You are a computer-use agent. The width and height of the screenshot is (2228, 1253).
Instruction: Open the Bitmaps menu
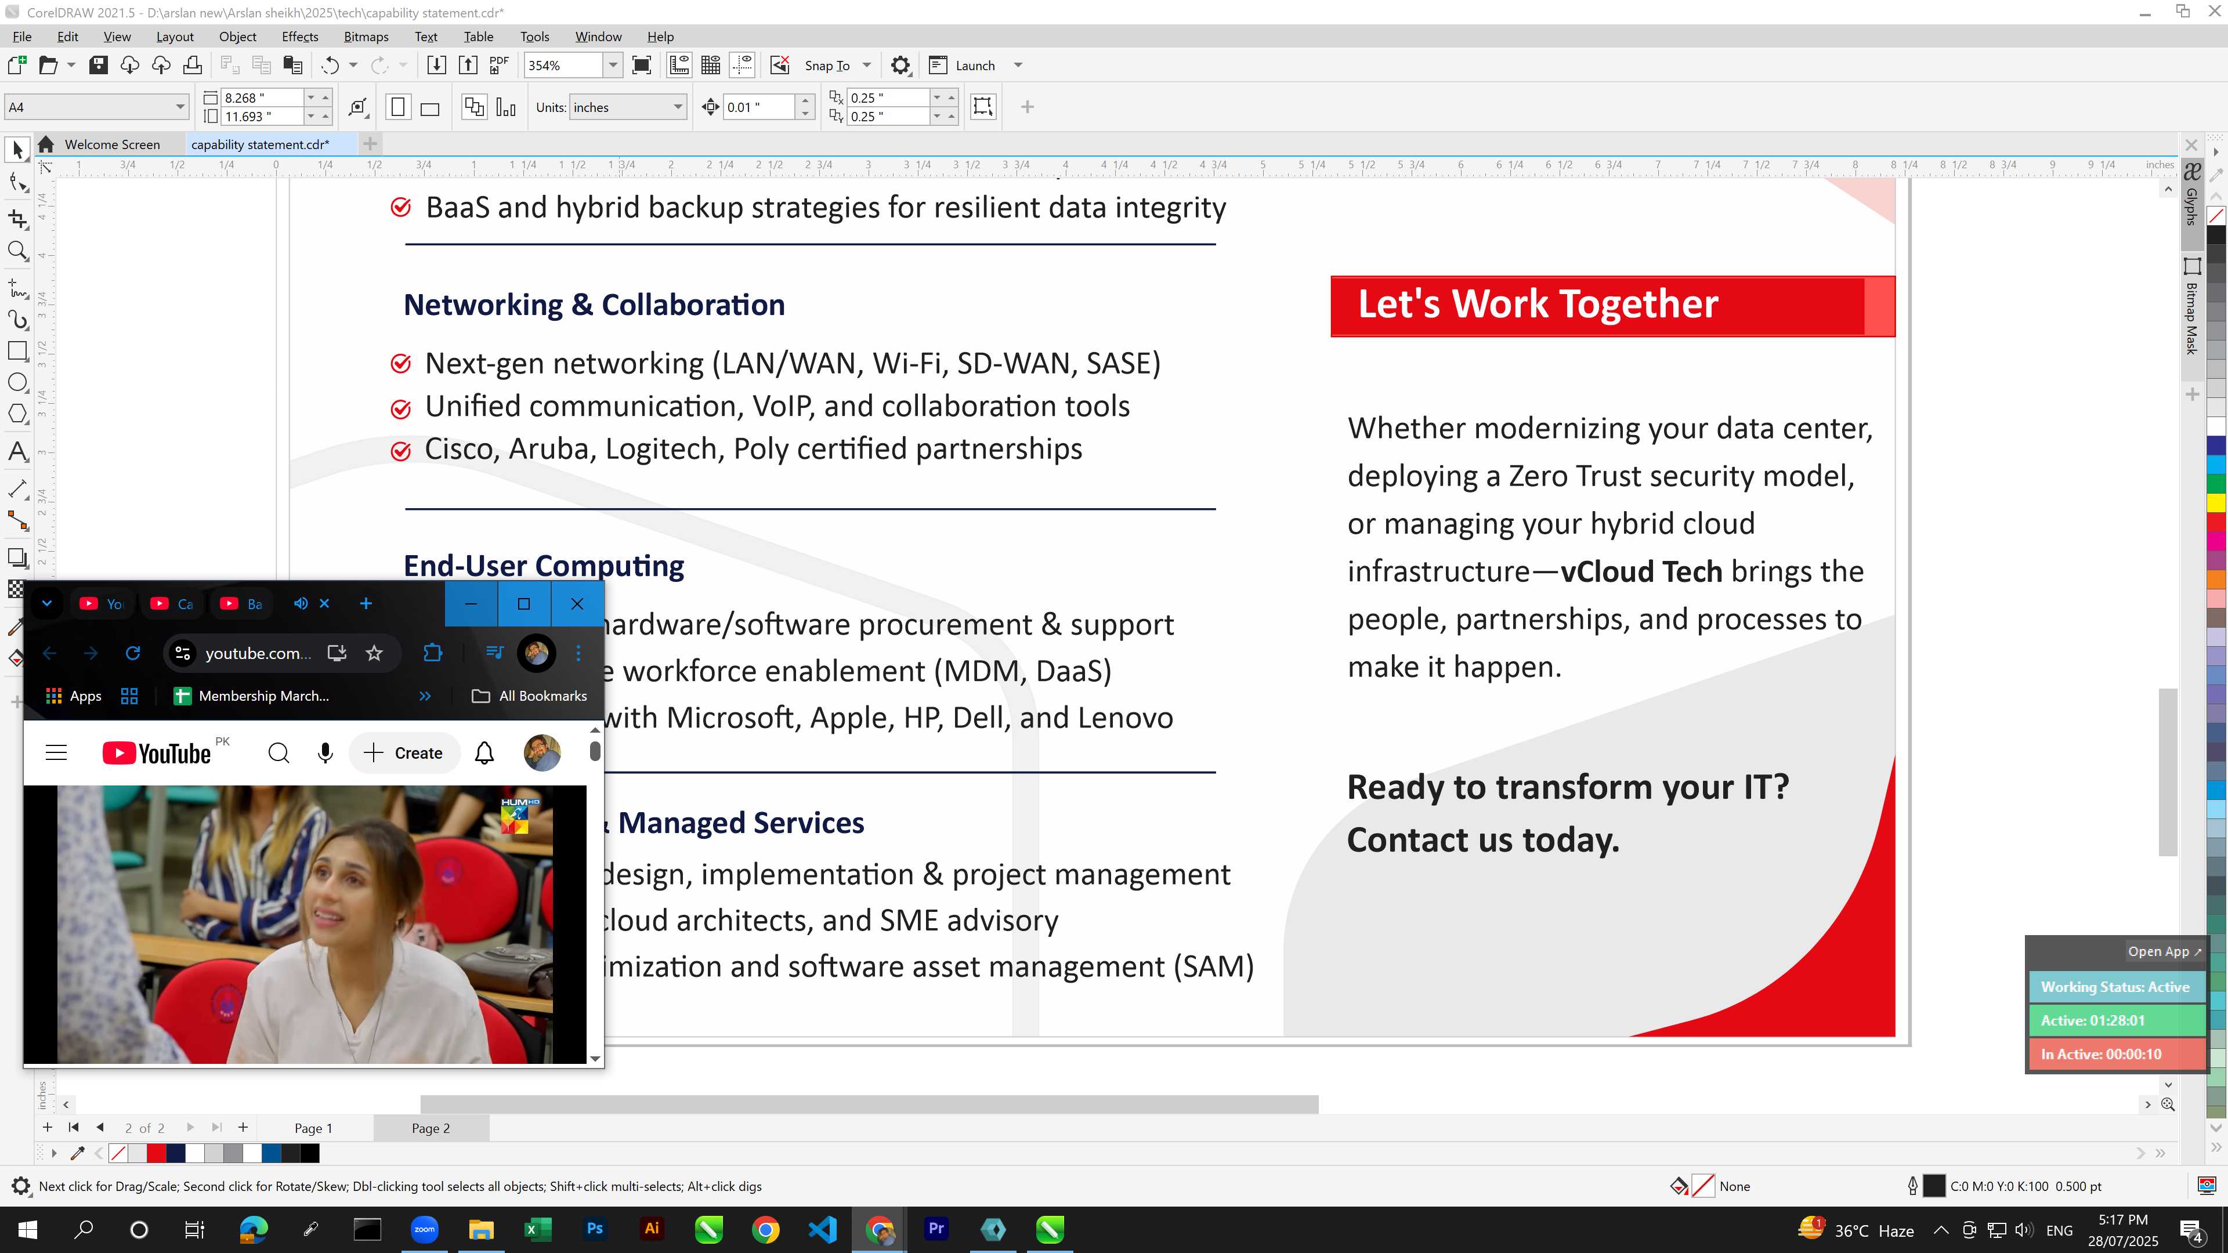pyautogui.click(x=366, y=37)
